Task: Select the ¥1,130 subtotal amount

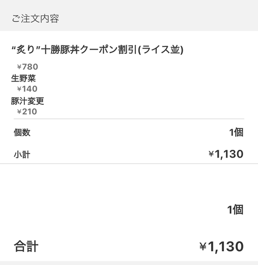Action: click(226, 154)
